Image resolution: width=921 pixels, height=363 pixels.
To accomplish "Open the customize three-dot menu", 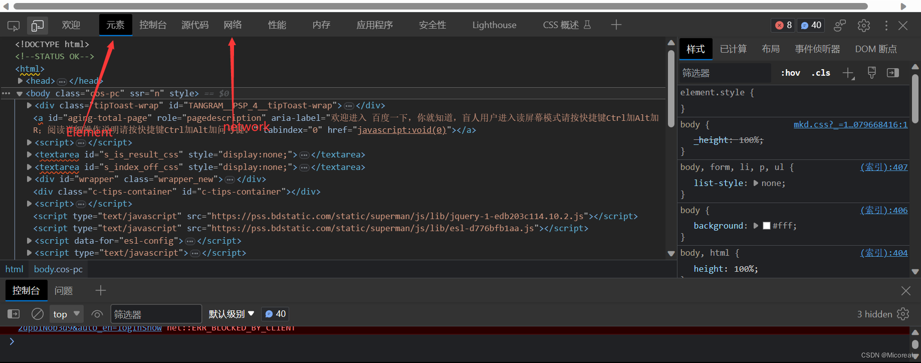I will [x=886, y=26].
